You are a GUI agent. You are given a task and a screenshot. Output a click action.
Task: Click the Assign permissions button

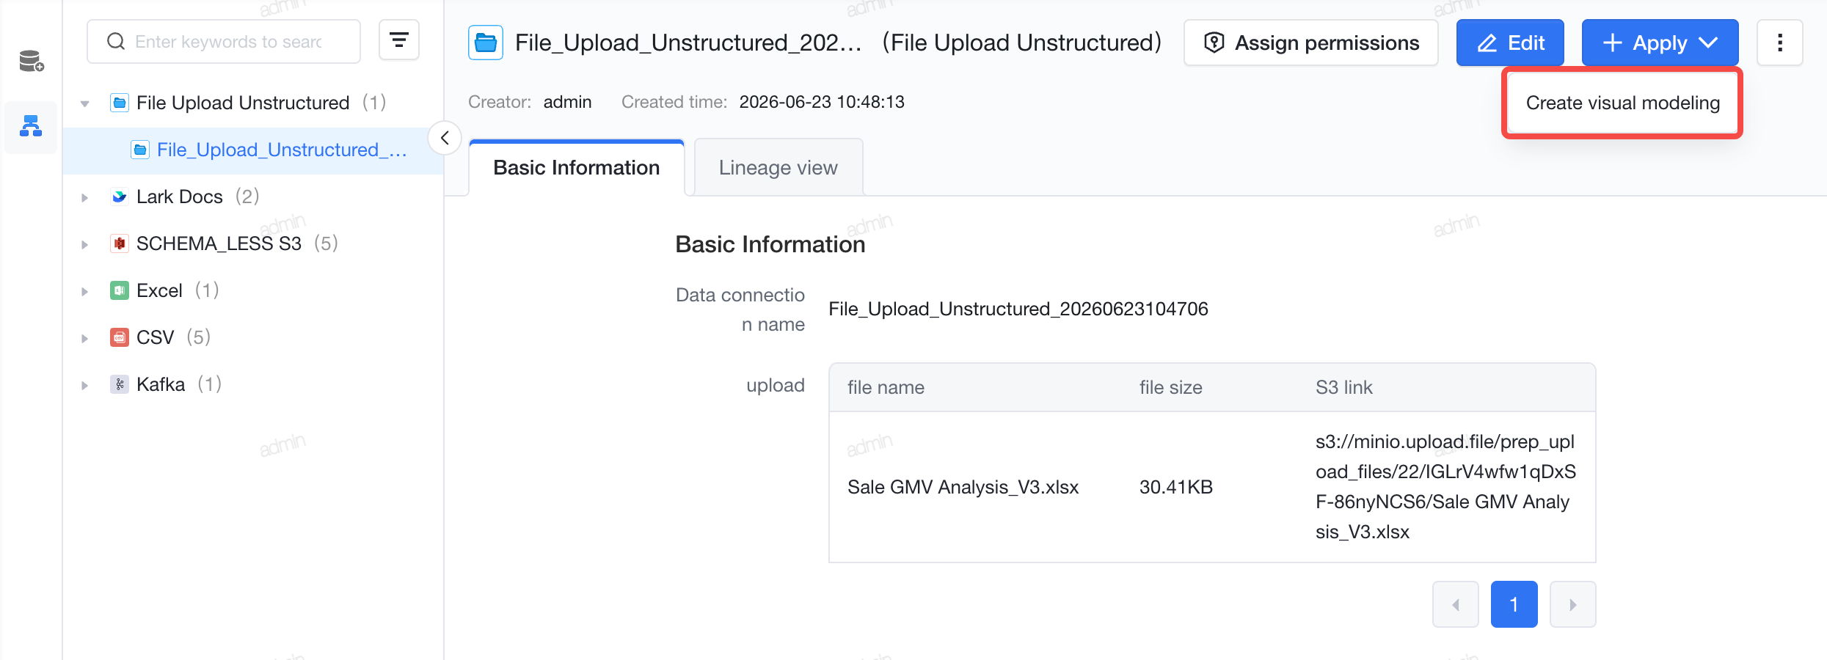coord(1311,43)
